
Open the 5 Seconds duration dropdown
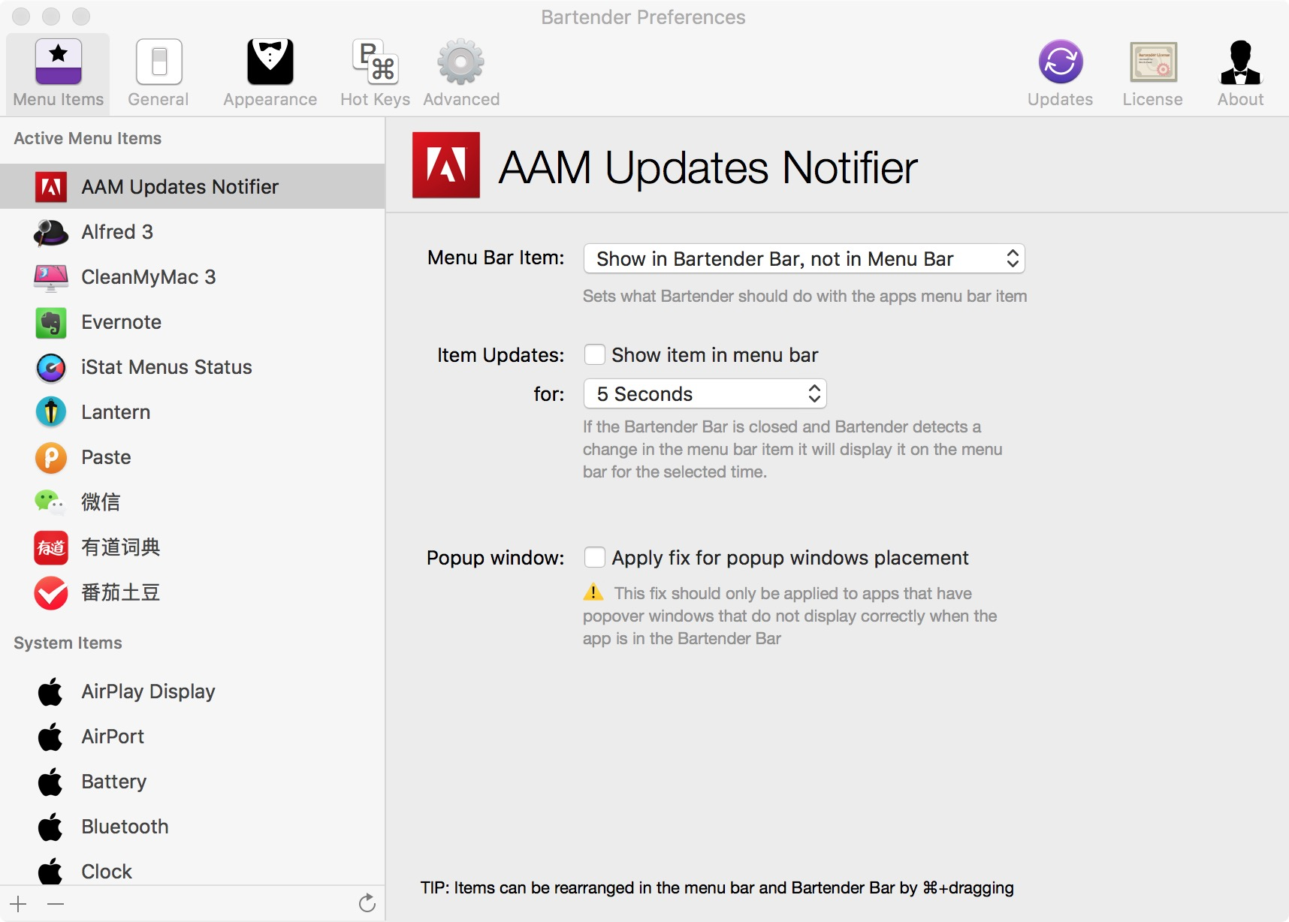705,394
